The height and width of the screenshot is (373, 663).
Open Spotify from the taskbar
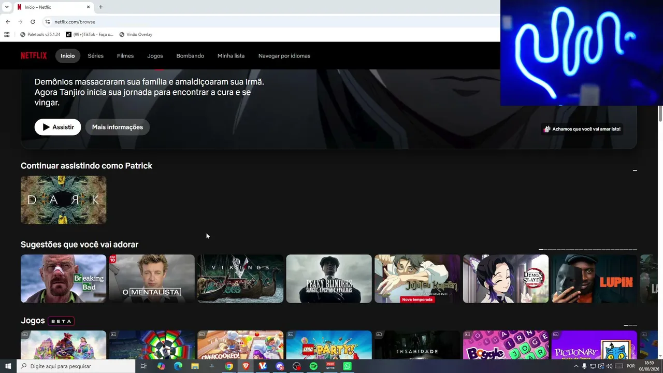coord(313,366)
